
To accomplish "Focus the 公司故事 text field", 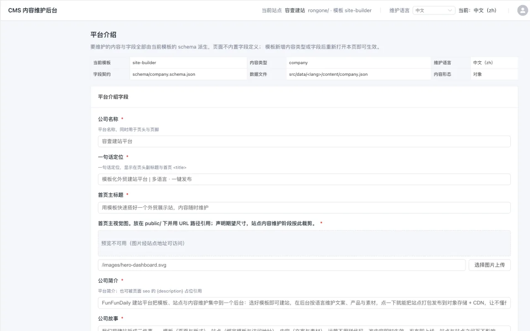I will pos(304,328).
